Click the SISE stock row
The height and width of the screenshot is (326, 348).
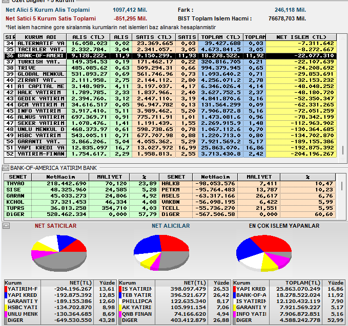81,190
